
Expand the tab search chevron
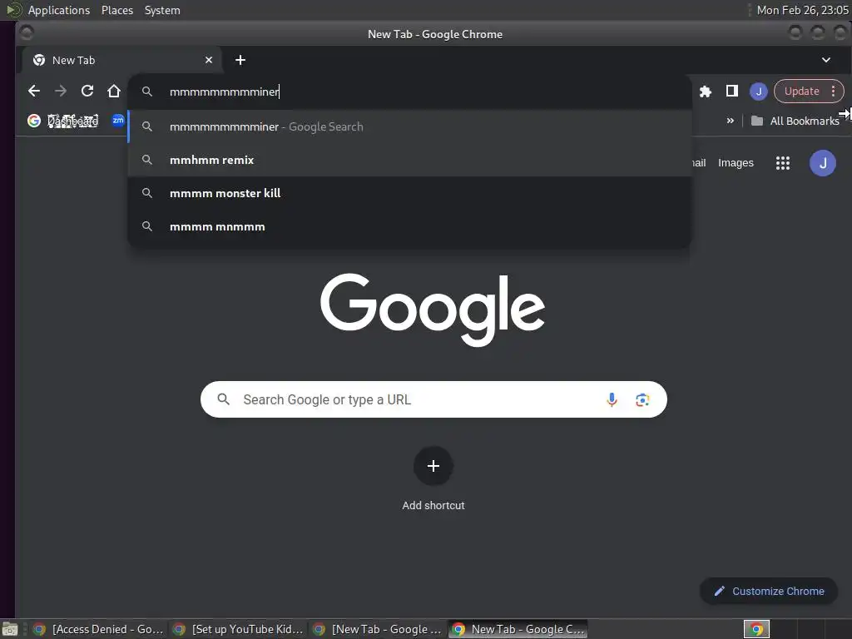(x=826, y=60)
